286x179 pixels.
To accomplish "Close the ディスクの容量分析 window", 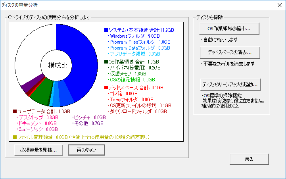I will [x=277, y=5].
